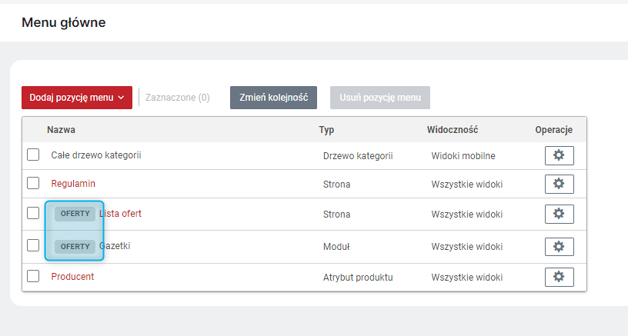Image resolution: width=628 pixels, height=336 pixels.
Task: Open the Lista ofert link
Action: [120, 214]
